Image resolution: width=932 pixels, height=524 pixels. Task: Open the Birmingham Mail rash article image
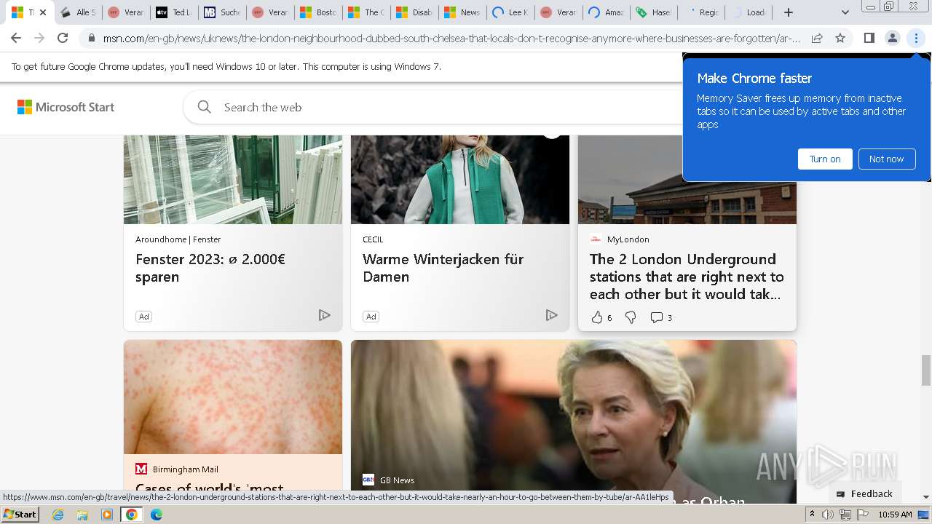coord(233,397)
